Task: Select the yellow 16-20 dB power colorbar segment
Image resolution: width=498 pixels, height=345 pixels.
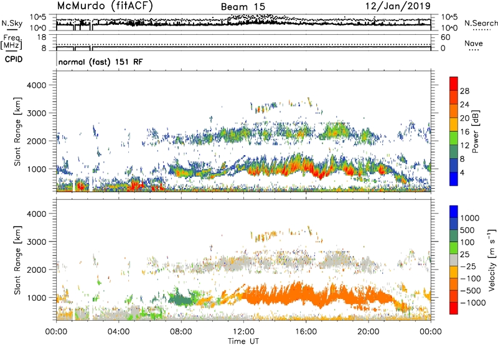Action: tap(454, 125)
